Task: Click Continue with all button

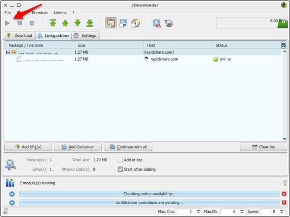Action: tap(129, 147)
